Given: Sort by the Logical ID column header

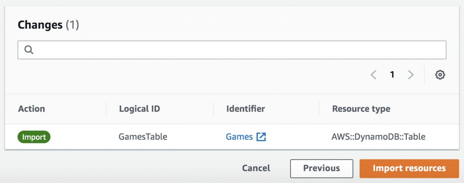Looking at the screenshot, I should (x=140, y=109).
